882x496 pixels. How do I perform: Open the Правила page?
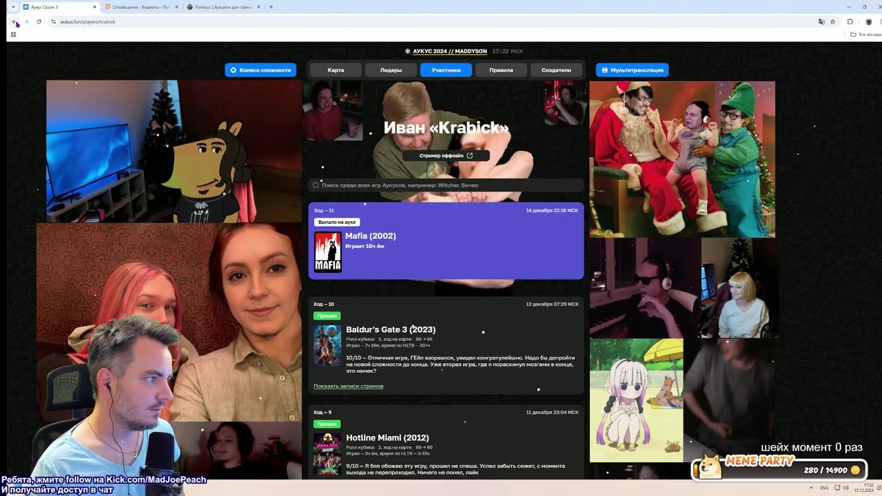501,70
